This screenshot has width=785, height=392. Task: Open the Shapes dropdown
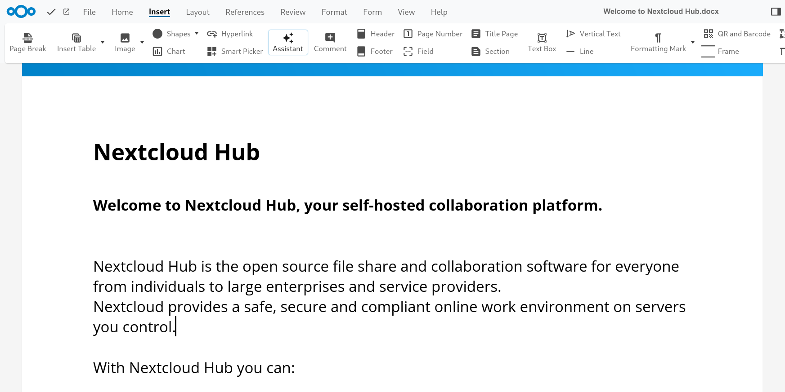(x=176, y=34)
